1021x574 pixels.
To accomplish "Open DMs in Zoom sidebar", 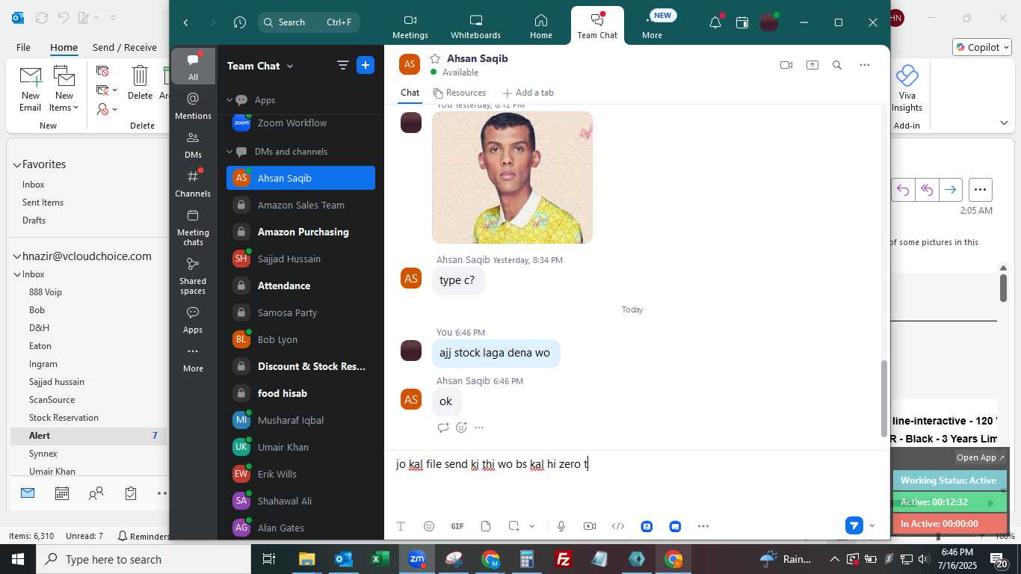I will (x=193, y=145).
